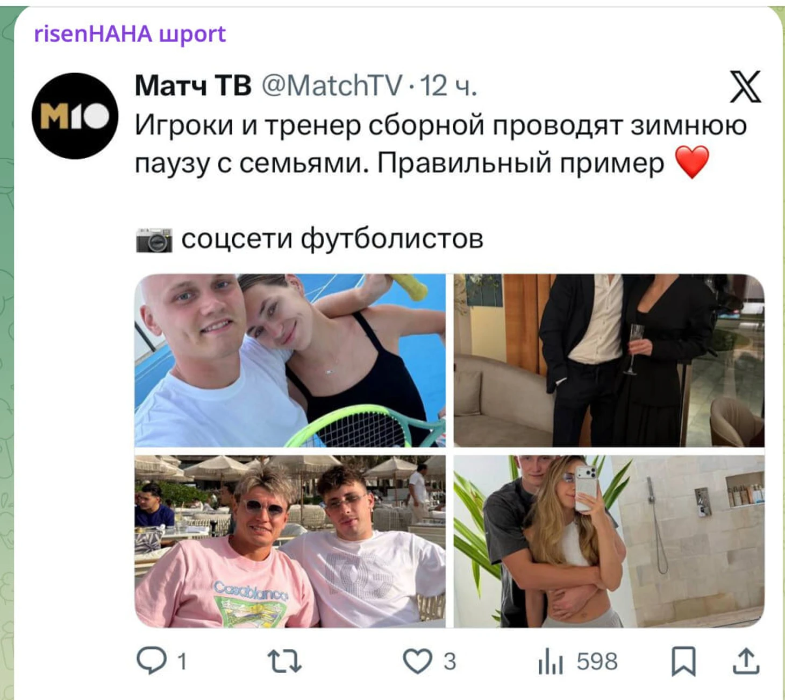Screen dimensions: 785x700
Task: Open the @MatchTV handle
Action: (332, 85)
